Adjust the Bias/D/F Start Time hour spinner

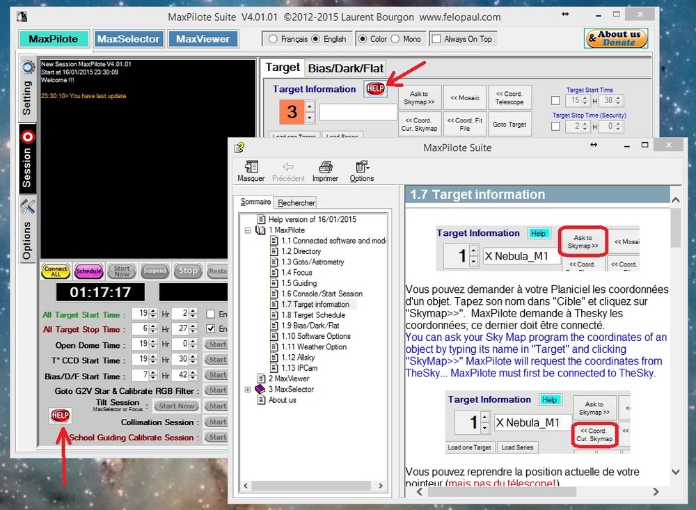[153, 375]
